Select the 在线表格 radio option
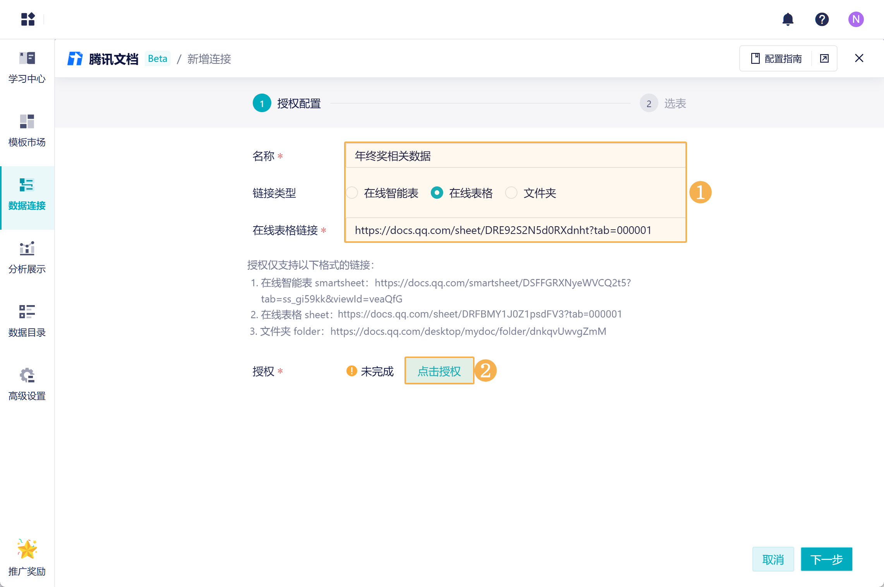 point(437,193)
